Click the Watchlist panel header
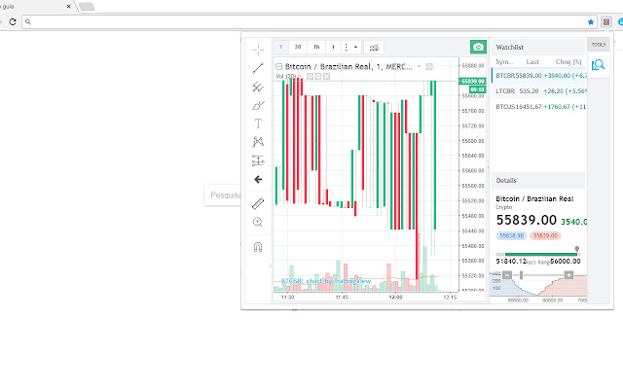The height and width of the screenshot is (389, 623). [x=538, y=48]
